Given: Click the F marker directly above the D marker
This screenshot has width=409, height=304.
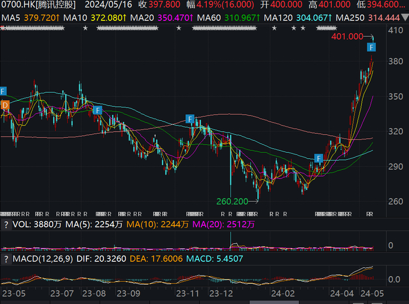Looking at the screenshot, I should 3,91.
